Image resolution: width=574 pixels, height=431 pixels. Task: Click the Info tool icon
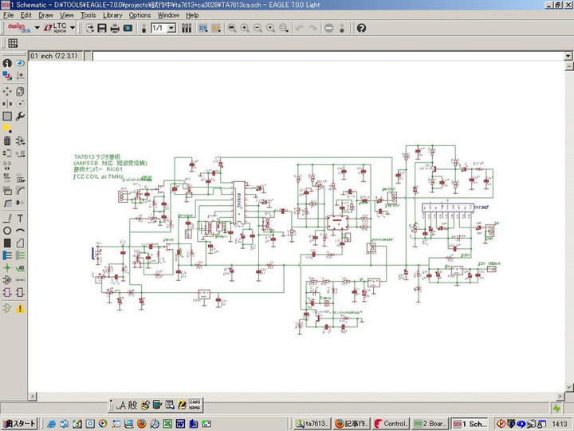click(7, 62)
